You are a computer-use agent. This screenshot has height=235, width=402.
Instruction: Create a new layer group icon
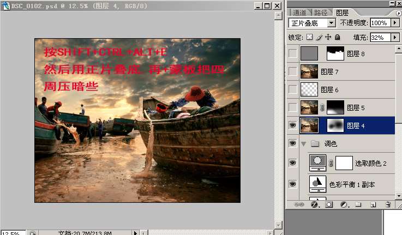point(358,205)
